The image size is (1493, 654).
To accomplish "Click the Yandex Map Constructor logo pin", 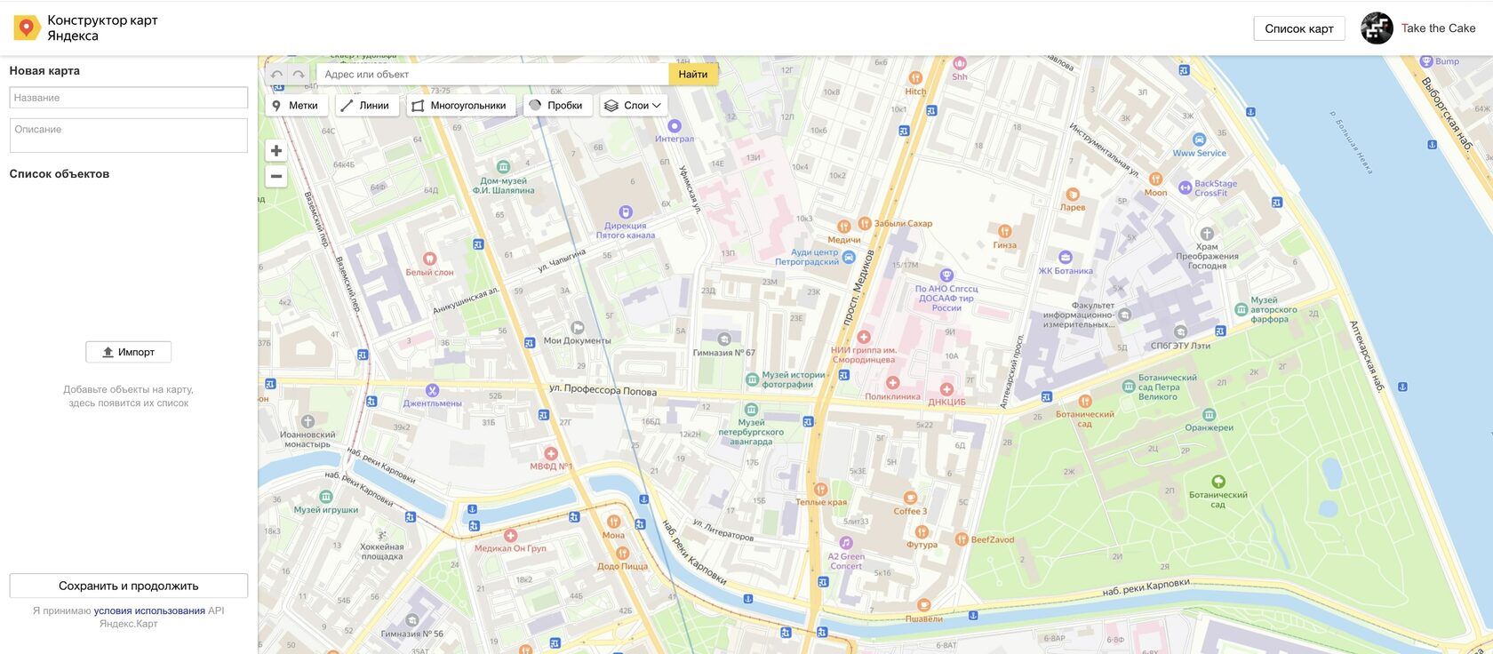I will click(x=27, y=28).
